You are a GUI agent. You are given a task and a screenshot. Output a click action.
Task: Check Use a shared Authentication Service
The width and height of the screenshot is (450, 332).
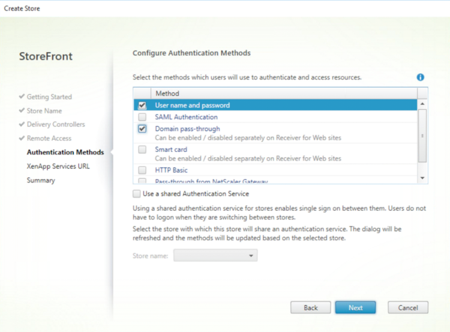point(137,193)
